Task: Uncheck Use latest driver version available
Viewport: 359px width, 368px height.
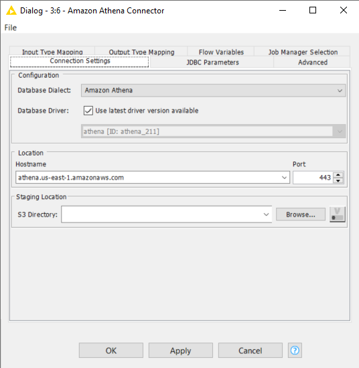Action: (x=88, y=111)
